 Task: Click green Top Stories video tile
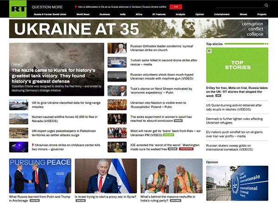coord(237,65)
